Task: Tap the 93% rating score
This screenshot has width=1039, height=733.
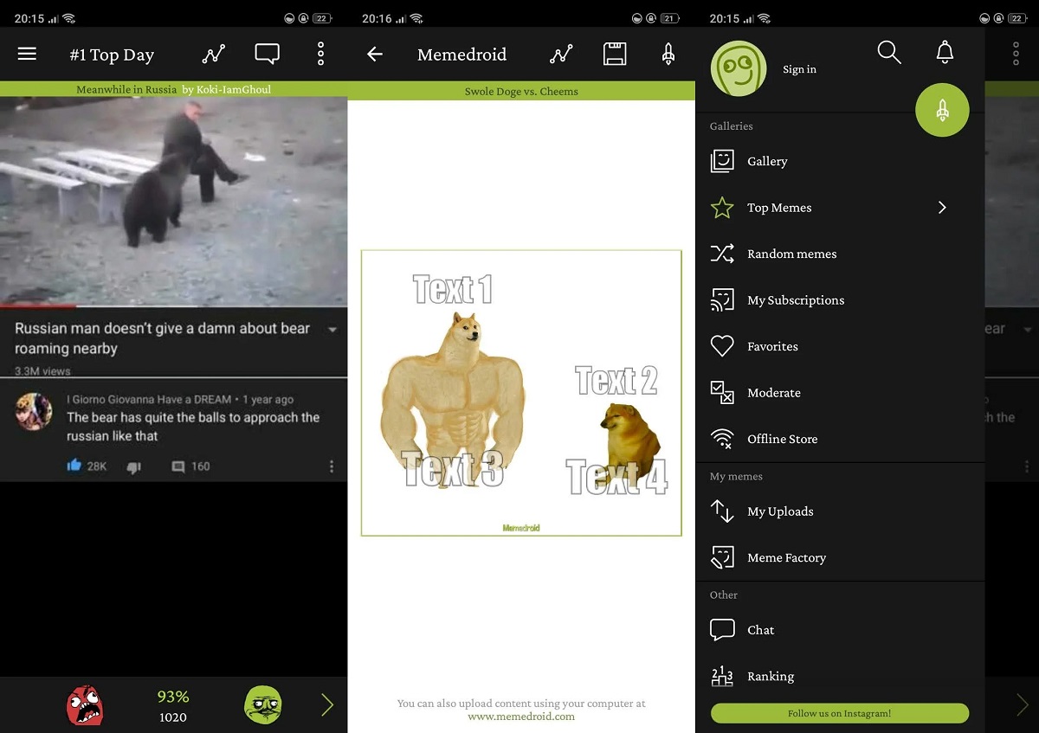Action: (173, 697)
